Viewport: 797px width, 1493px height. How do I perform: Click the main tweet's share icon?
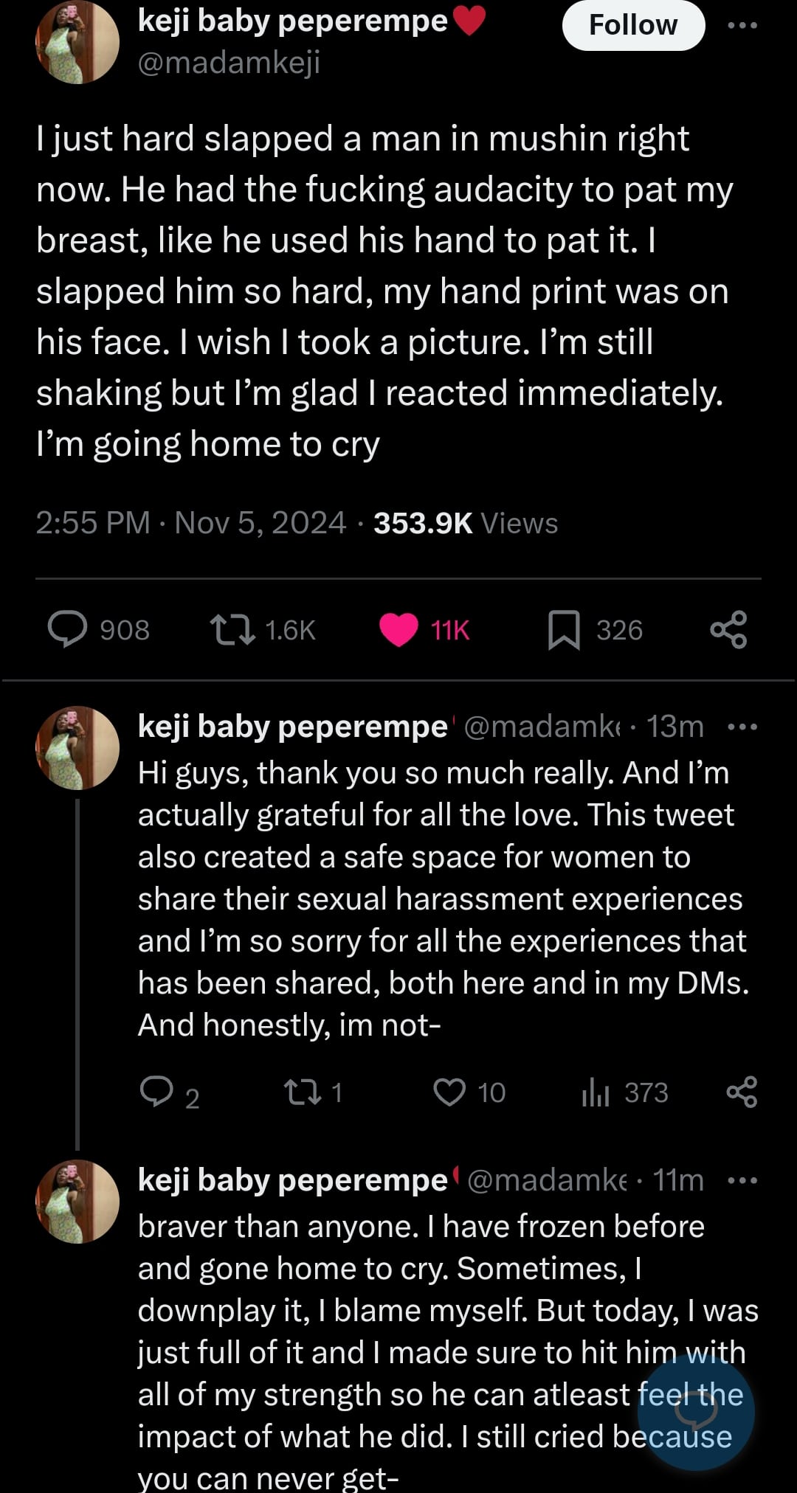pyautogui.click(x=728, y=630)
